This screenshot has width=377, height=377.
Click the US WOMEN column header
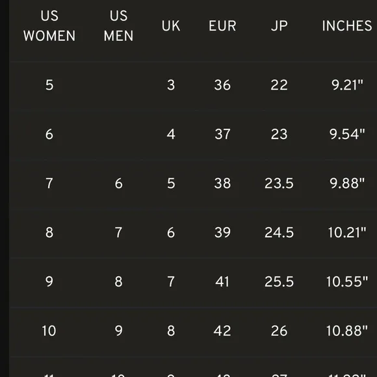pos(49,26)
